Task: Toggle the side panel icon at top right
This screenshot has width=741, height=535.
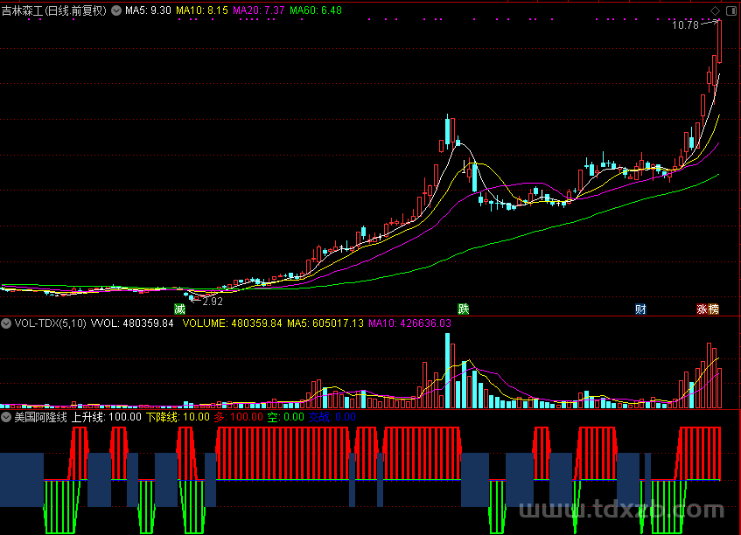Action: 731,10
